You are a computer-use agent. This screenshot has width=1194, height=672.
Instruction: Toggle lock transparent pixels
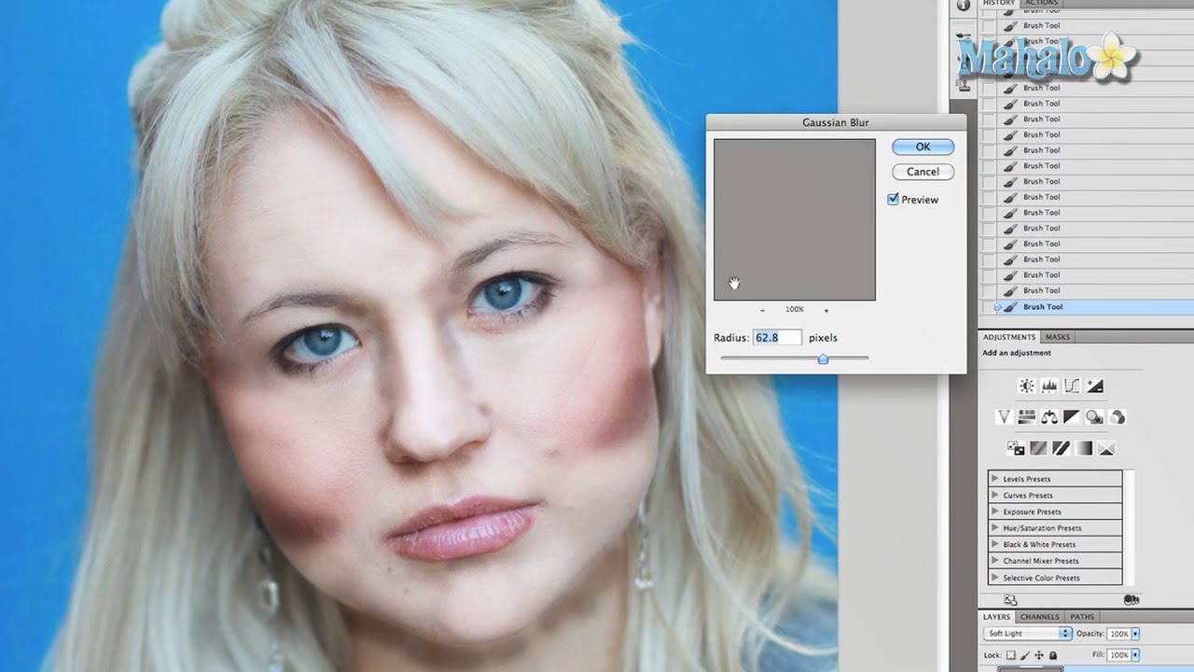click(x=1011, y=655)
